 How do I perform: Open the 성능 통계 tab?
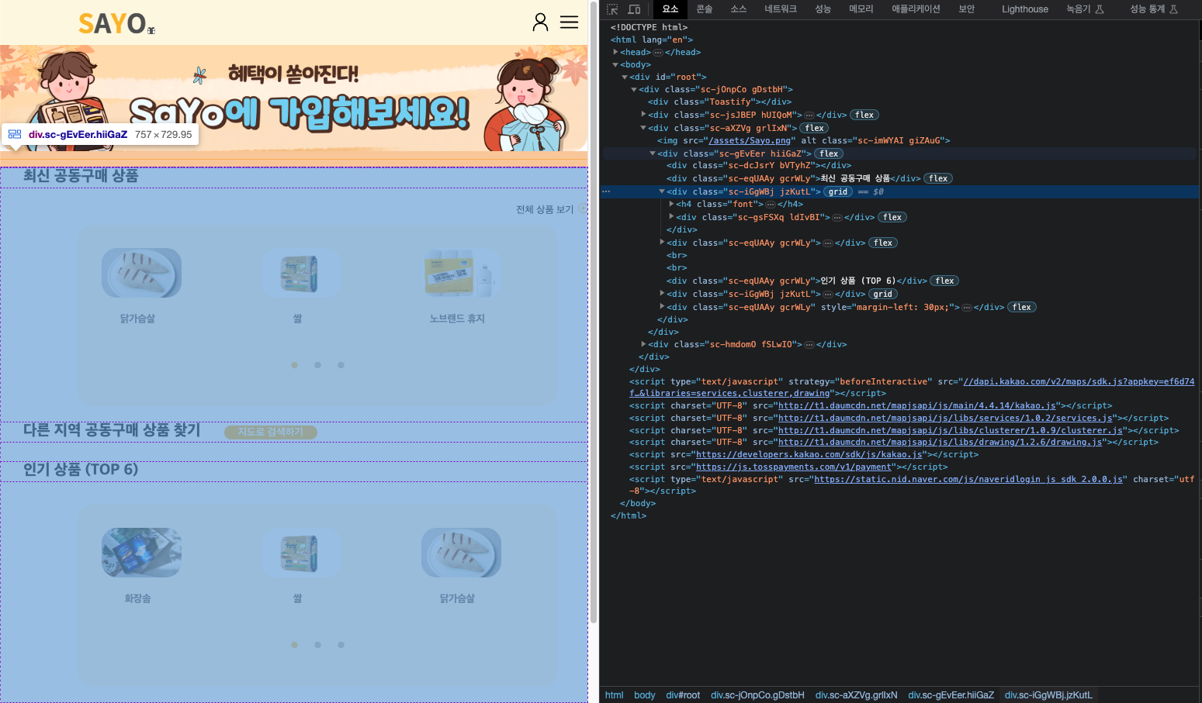click(x=1153, y=9)
